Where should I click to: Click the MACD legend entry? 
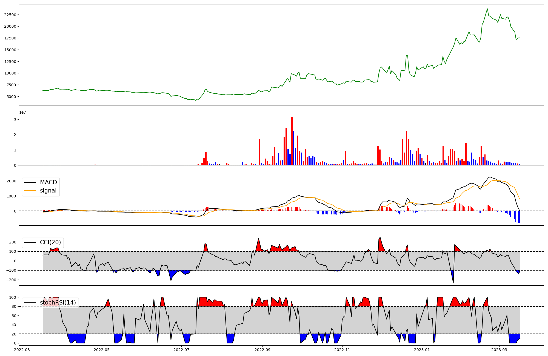48,182
